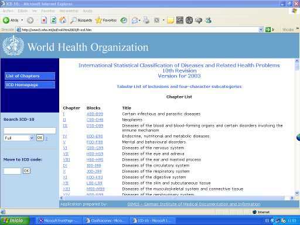The image size is (300, 225).
Task: Click the horizontal scrollbar right arrow
Action: pyautogui.click(x=292, y=198)
